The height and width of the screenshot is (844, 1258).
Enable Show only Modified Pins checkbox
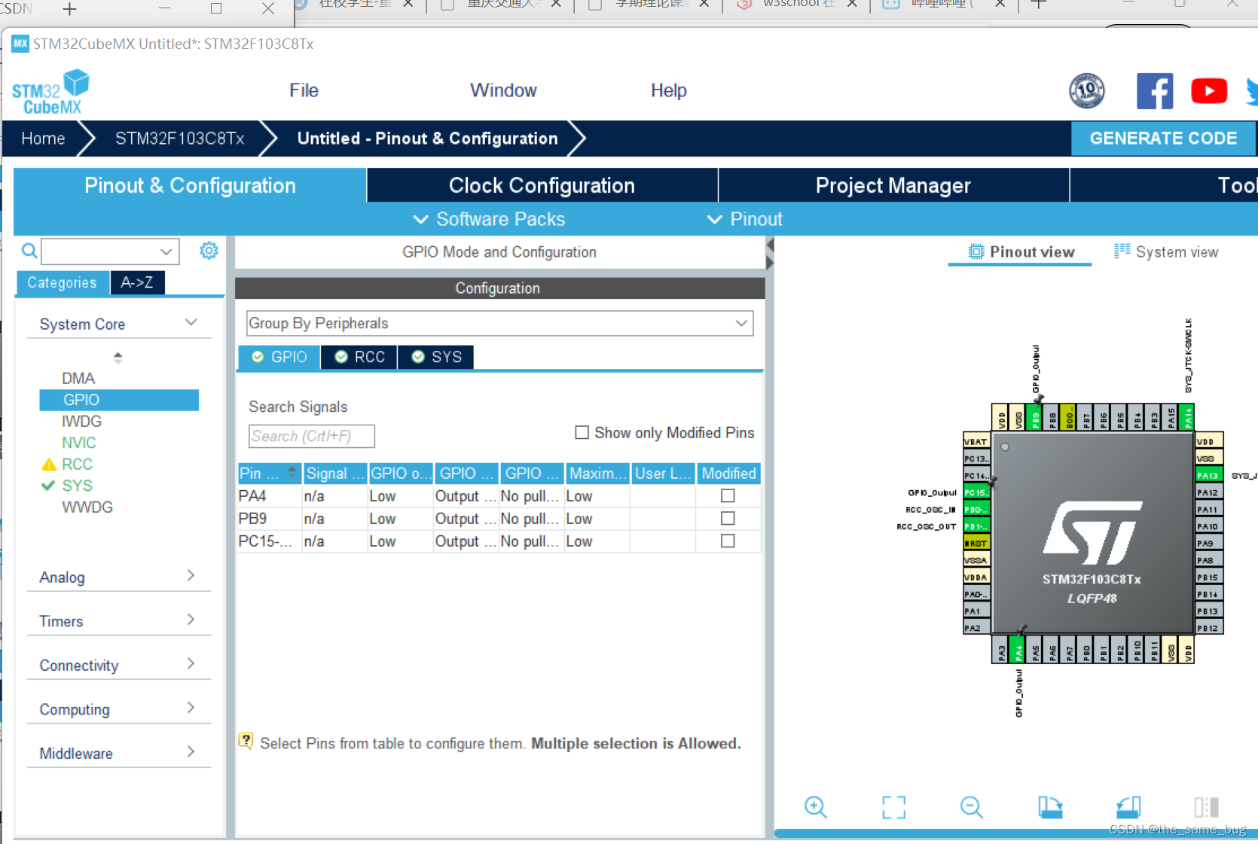(x=582, y=432)
